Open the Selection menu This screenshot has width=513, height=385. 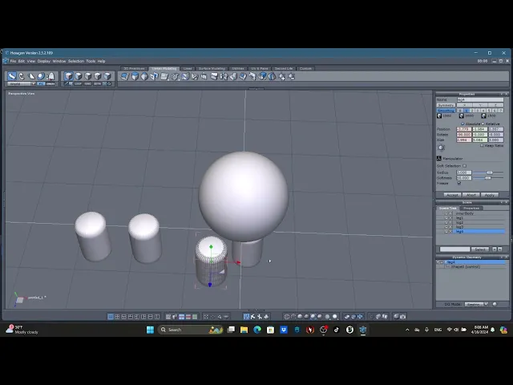pos(76,61)
